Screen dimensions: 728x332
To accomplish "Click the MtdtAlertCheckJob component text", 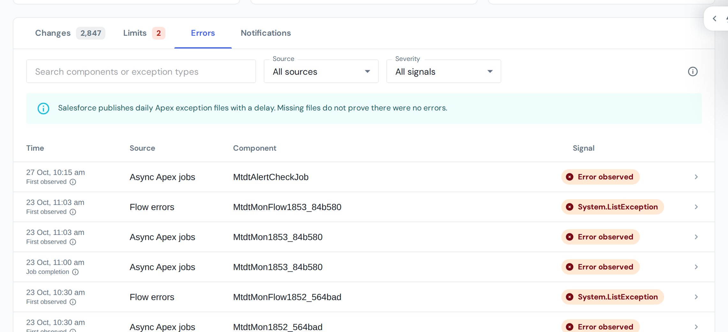I will (271, 177).
